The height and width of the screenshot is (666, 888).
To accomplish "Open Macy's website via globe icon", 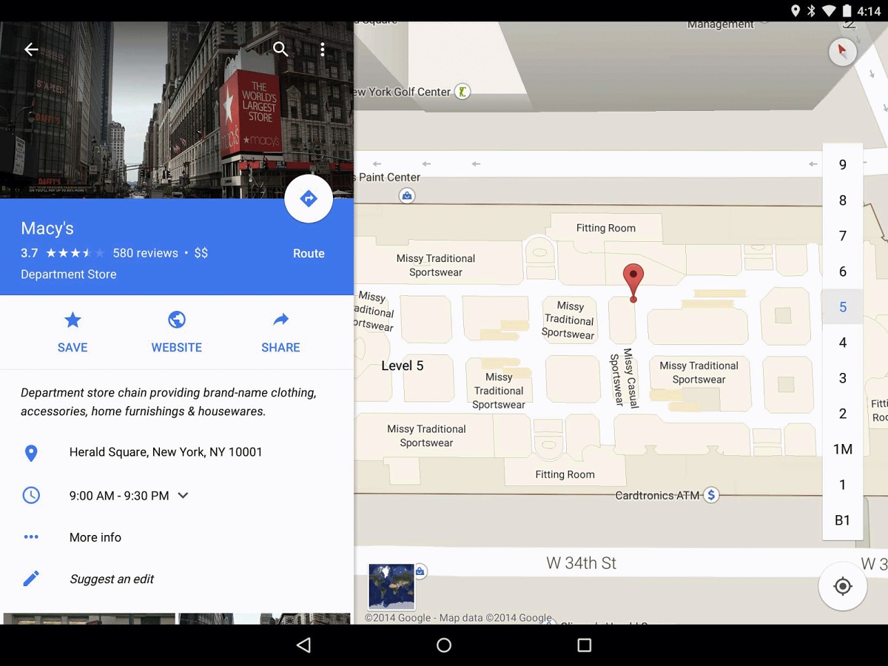I will [x=176, y=332].
